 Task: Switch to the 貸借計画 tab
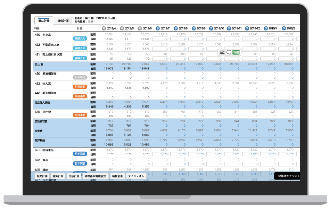pyautogui.click(x=63, y=21)
